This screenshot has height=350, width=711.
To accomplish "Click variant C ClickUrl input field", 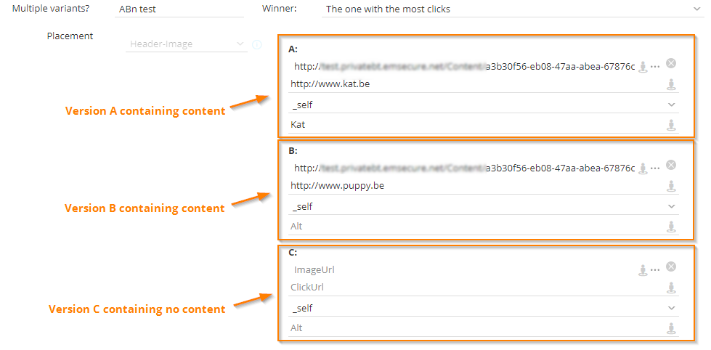I will pos(472,288).
